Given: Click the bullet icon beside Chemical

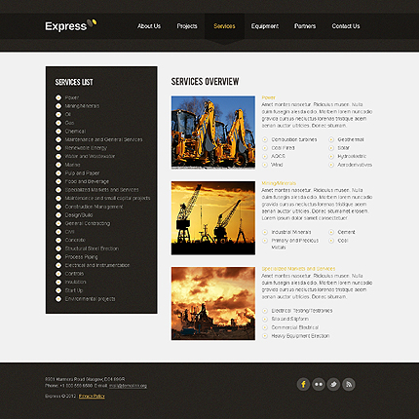Looking at the screenshot, I should pos(58,132).
